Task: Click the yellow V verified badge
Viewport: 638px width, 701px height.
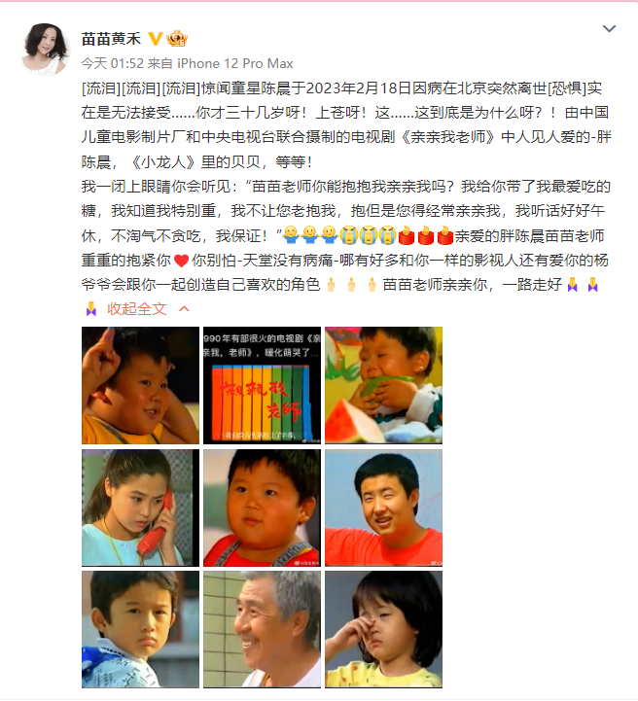Action: point(155,39)
